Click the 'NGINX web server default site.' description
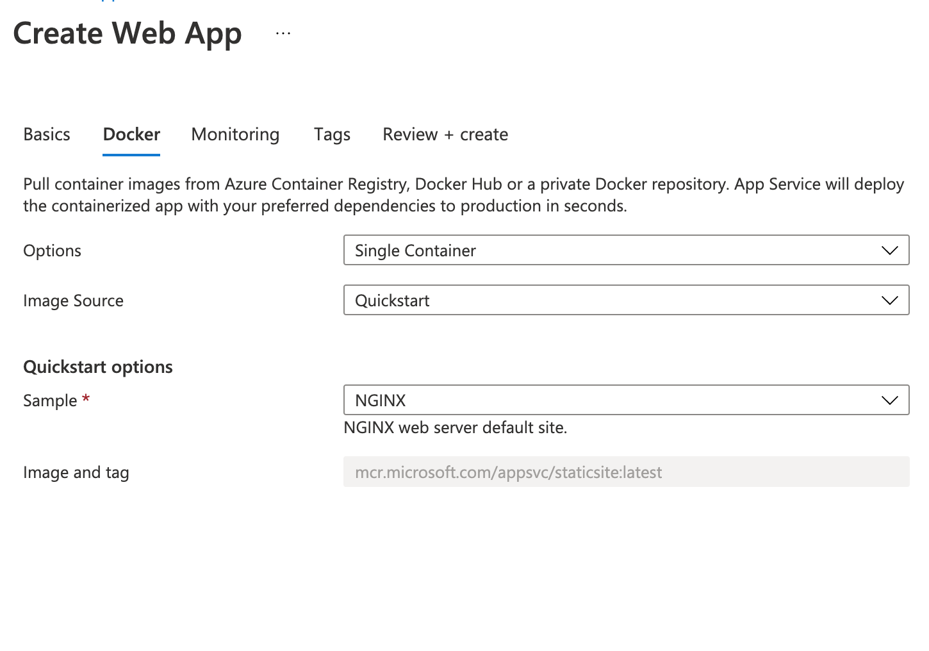Image resolution: width=929 pixels, height=651 pixels. tap(456, 427)
